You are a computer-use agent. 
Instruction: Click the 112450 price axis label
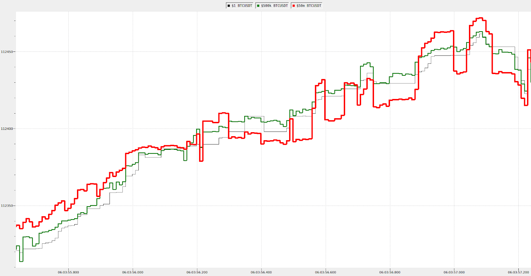[x=7, y=52]
